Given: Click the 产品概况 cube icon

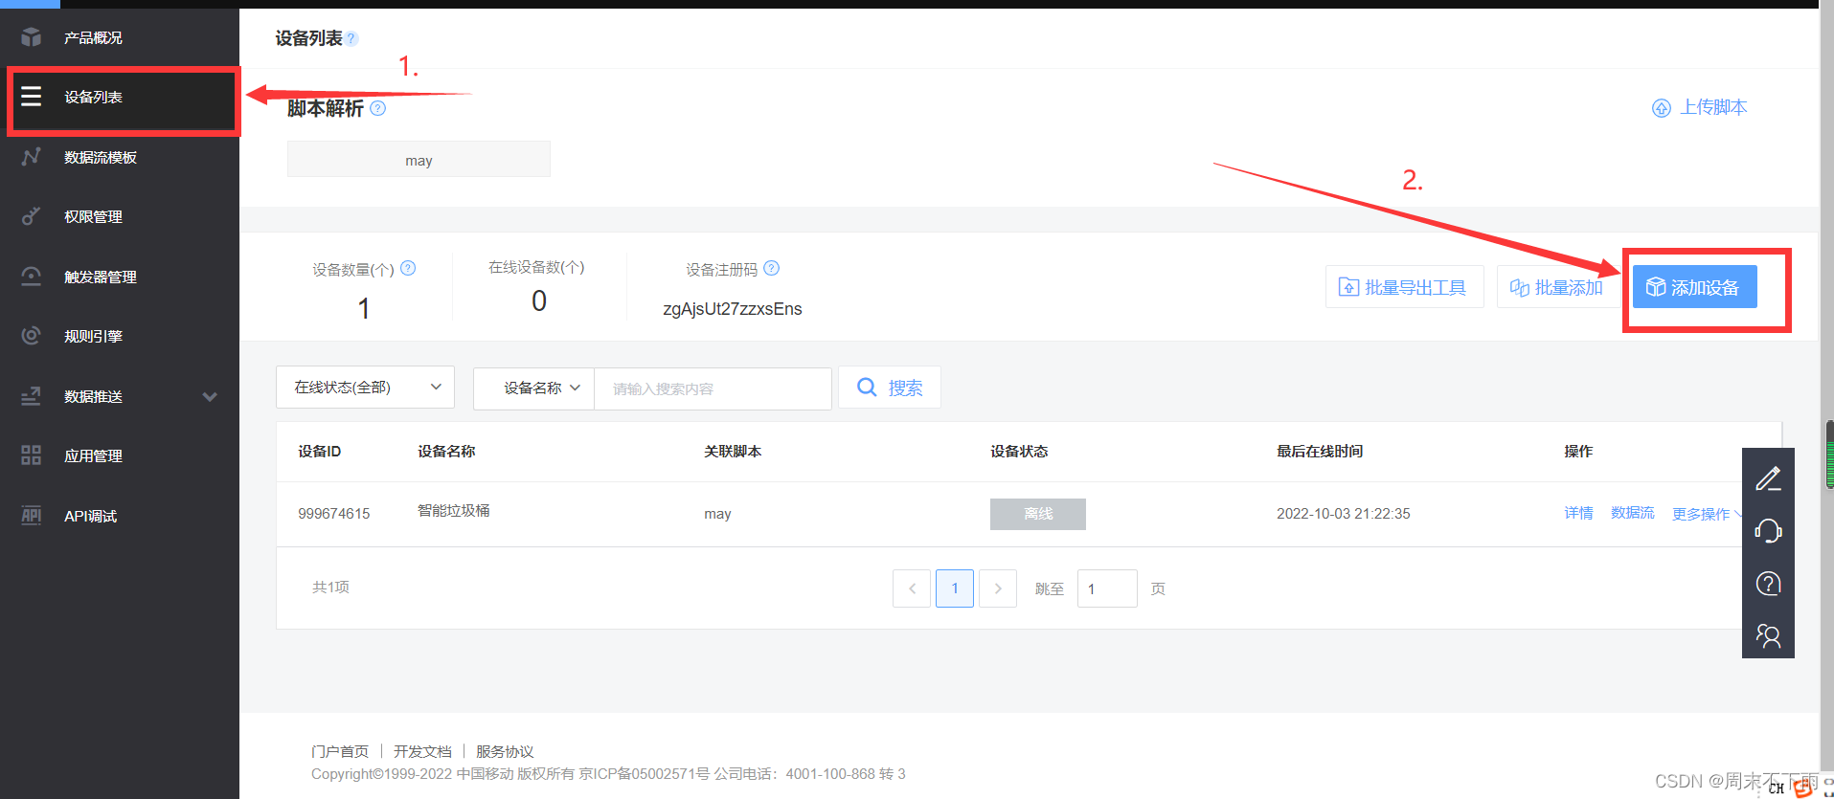Looking at the screenshot, I should (x=32, y=37).
